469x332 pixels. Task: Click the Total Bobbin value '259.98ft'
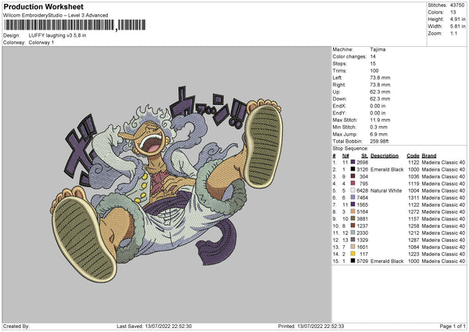click(379, 141)
